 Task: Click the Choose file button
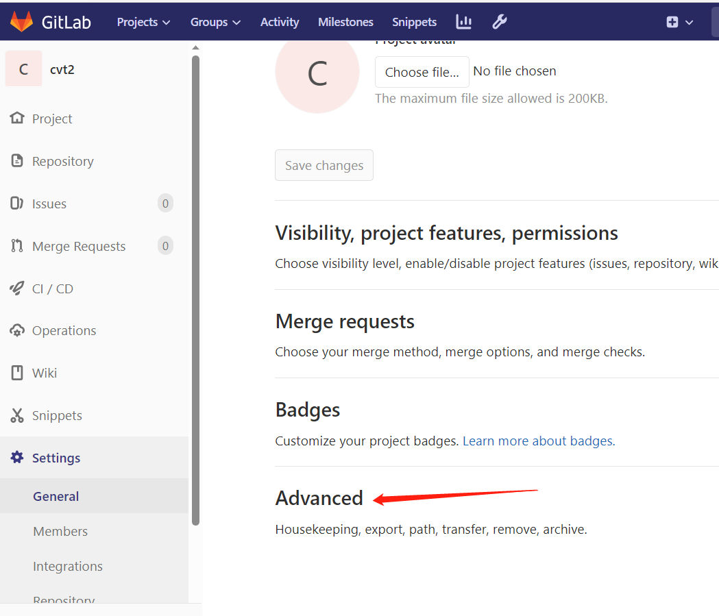pyautogui.click(x=422, y=72)
